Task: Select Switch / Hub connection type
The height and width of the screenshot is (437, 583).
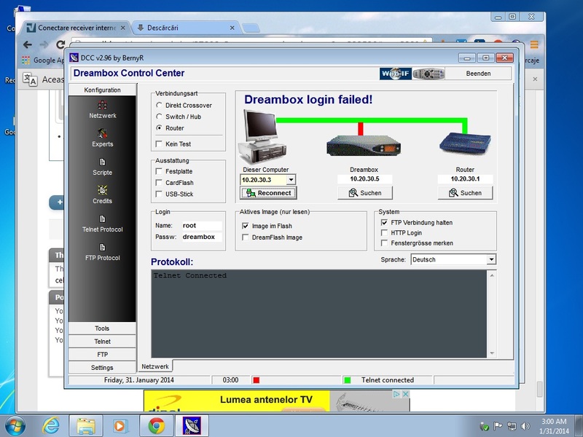Action: 159,117
